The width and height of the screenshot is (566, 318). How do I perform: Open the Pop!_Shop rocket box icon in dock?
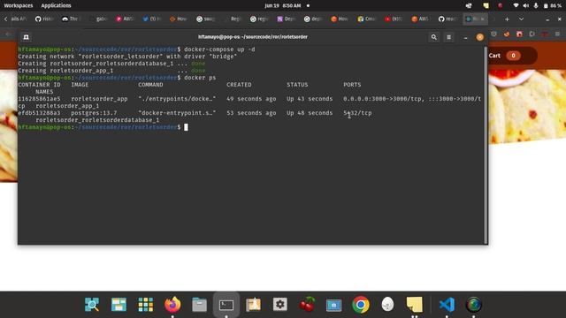point(253,305)
